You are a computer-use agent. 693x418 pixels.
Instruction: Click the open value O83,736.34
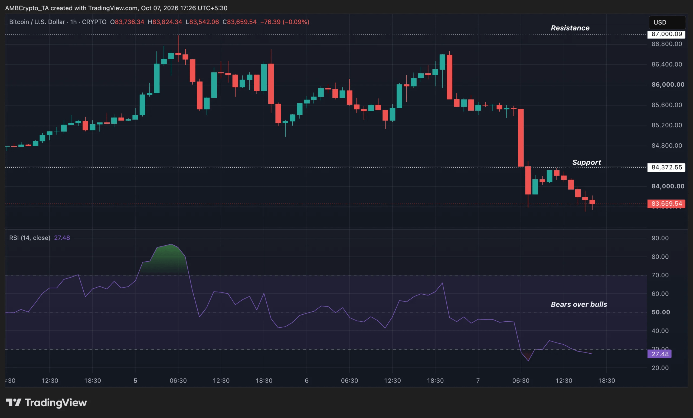click(127, 22)
